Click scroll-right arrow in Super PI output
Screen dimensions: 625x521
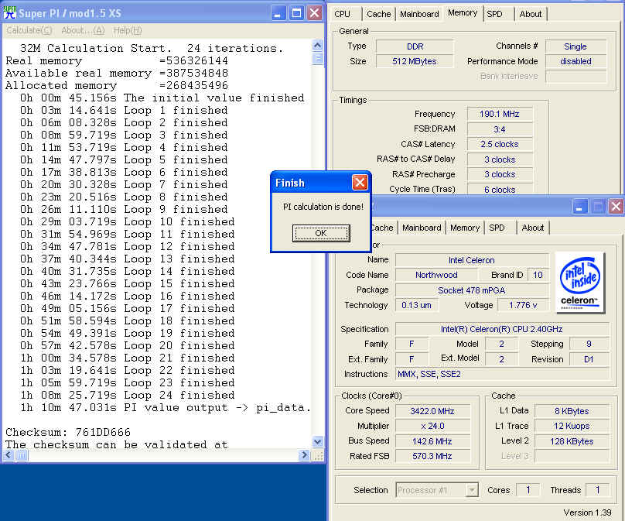click(304, 454)
